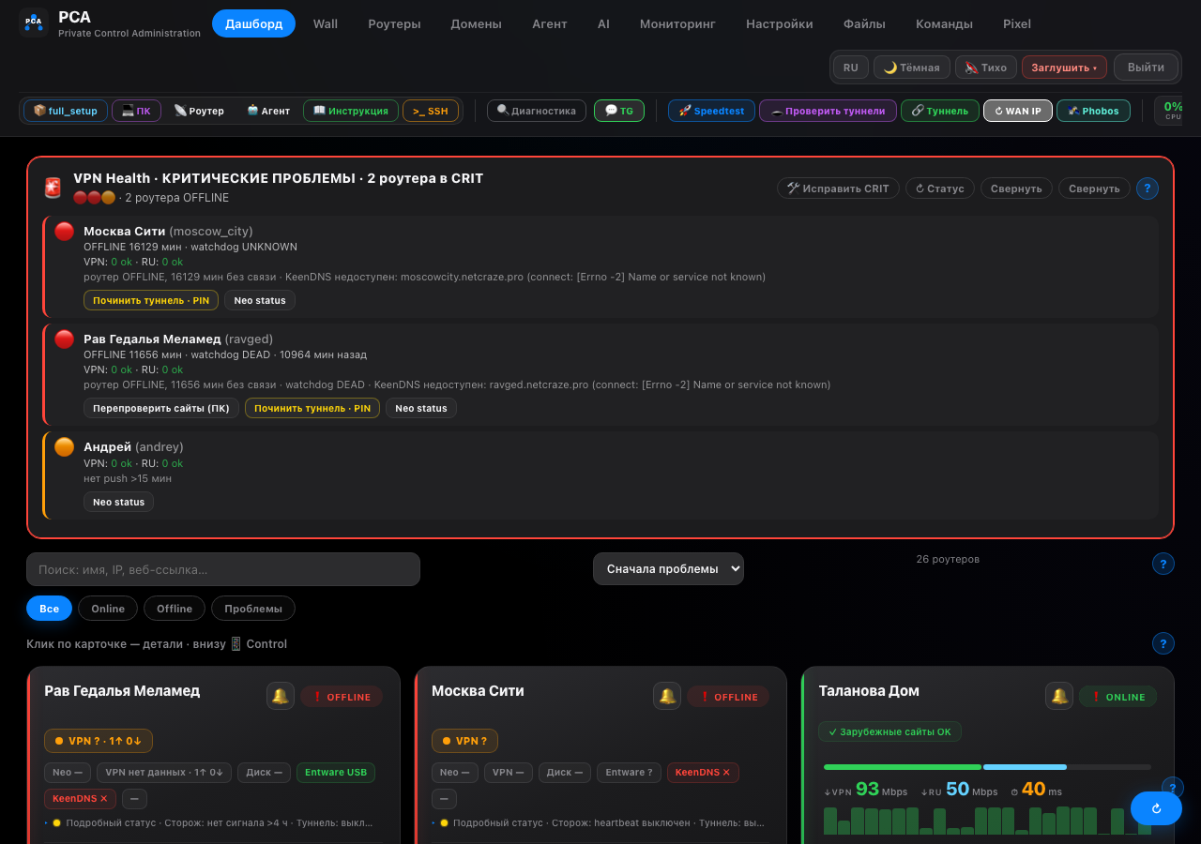Screen dimensions: 1201x844
Task: Click the CPU percentage indicator
Action: [x=1172, y=110]
